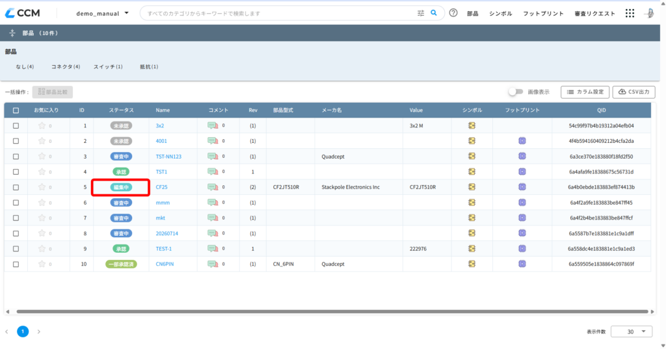Image resolution: width=666 pixels, height=349 pixels.
Task: Check the box for 20260714 row
Action: [x=16, y=233]
